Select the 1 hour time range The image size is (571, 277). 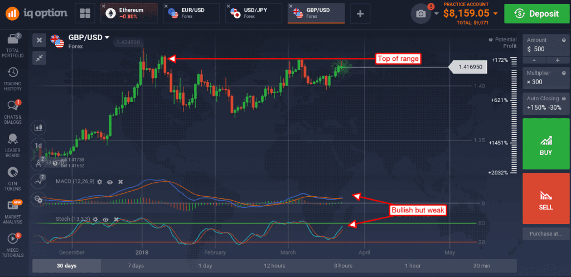click(x=413, y=266)
